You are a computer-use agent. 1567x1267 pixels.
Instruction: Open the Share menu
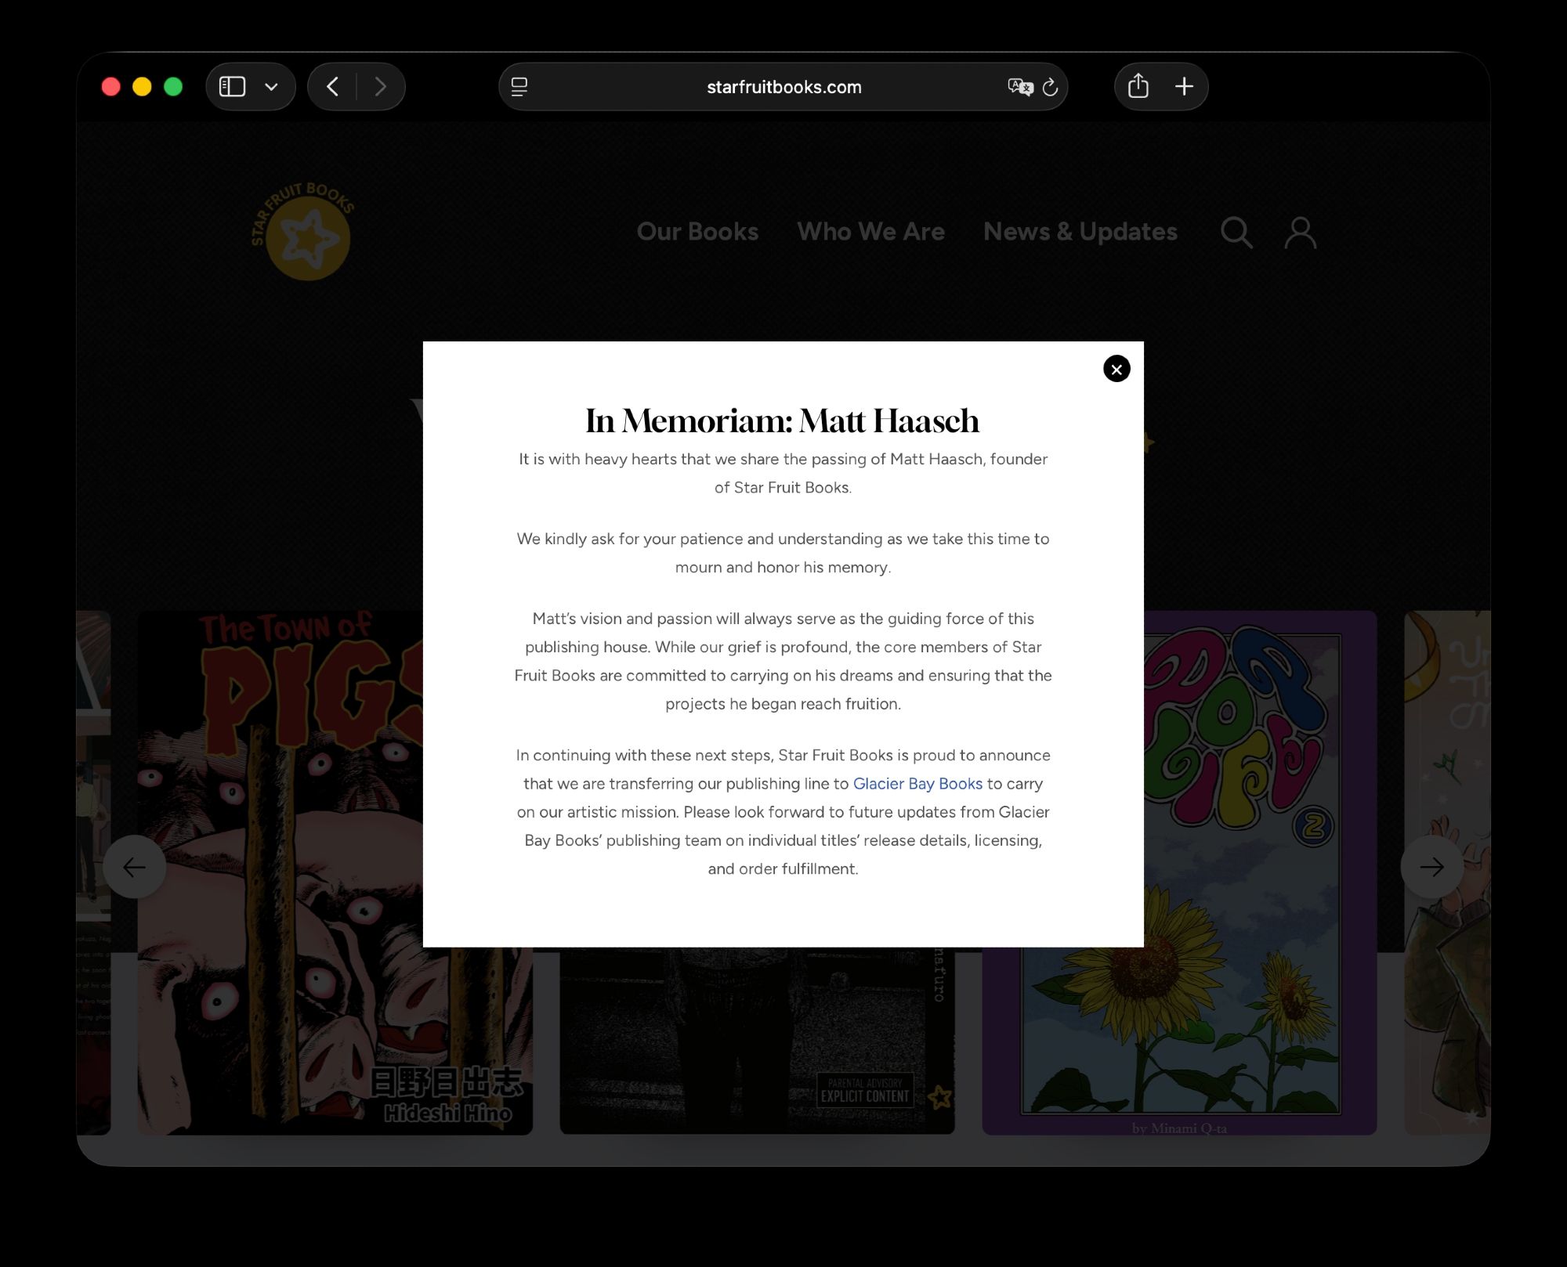pyautogui.click(x=1138, y=86)
